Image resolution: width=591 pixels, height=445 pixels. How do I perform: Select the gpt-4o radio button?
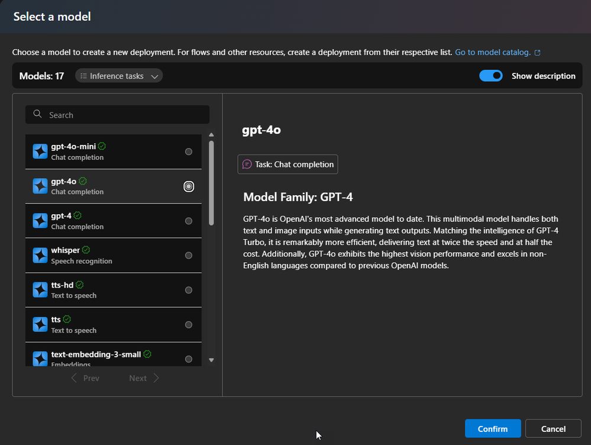(189, 186)
